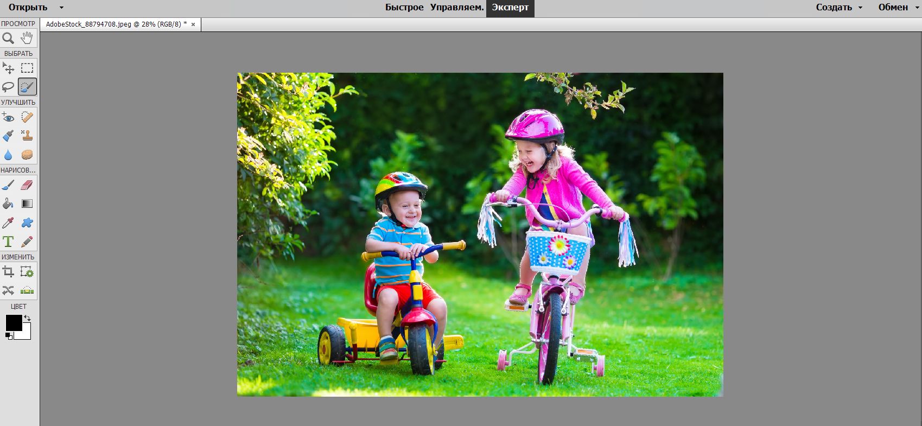The width and height of the screenshot is (922, 426).
Task: Select the Smart Brush tool
Action: pyautogui.click(x=8, y=136)
